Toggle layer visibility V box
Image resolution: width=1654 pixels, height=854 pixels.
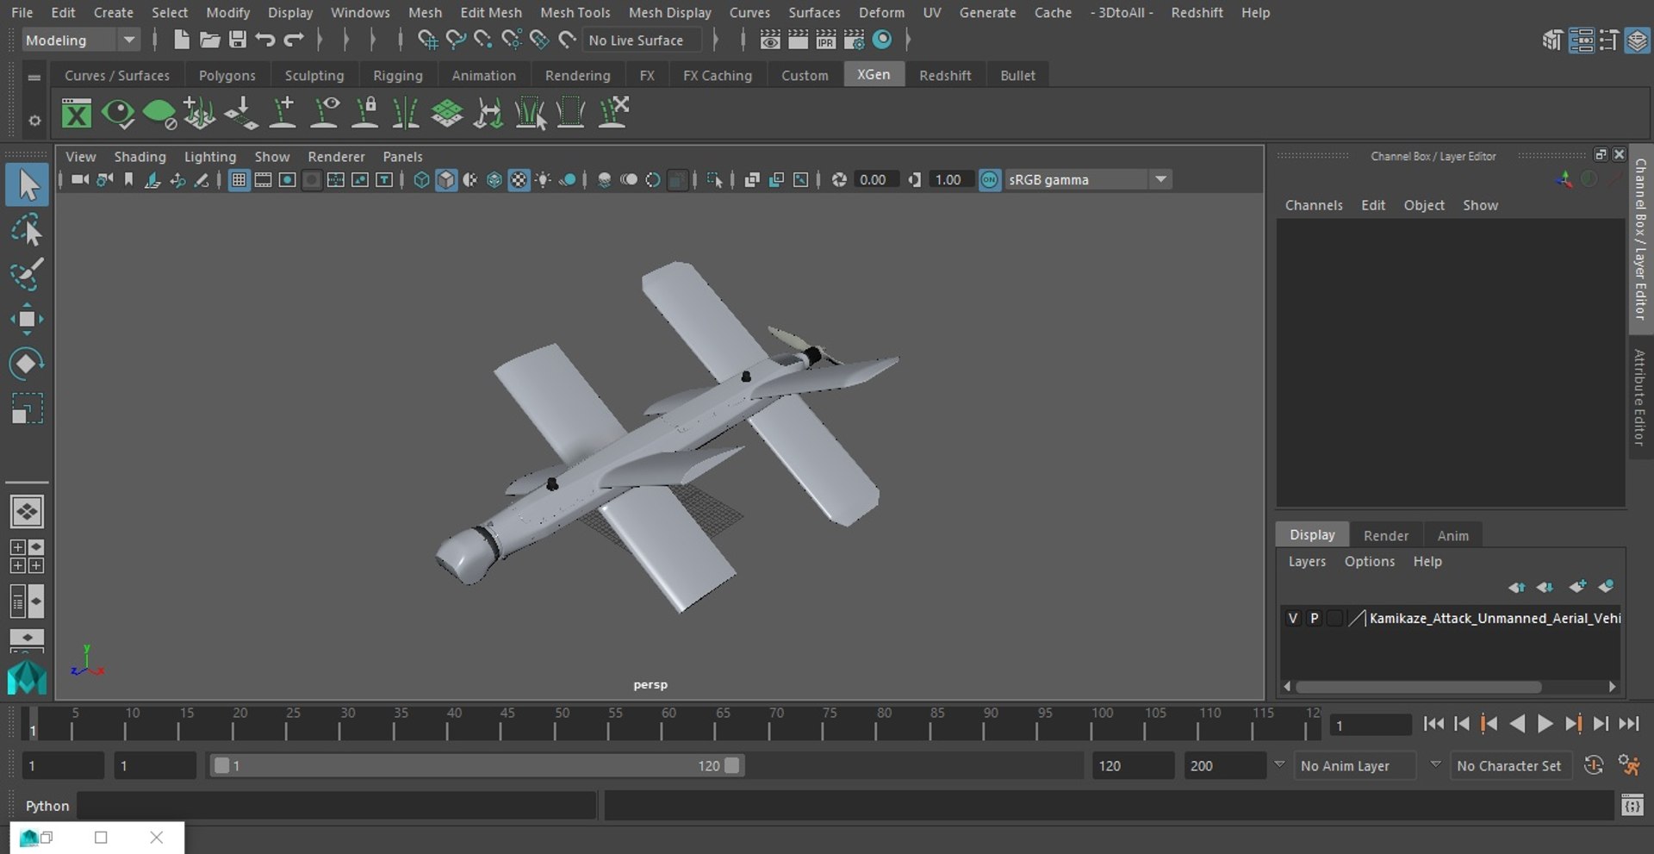(1292, 618)
